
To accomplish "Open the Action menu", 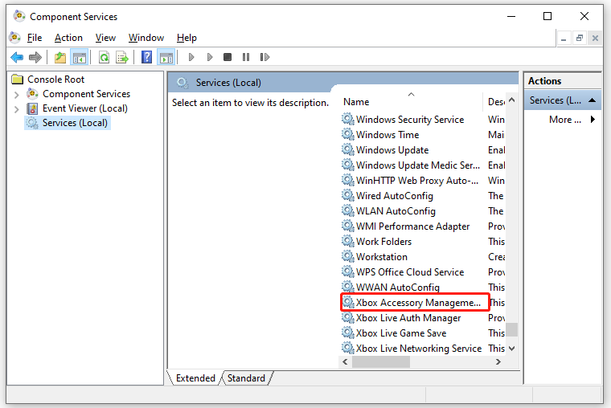I will [x=68, y=38].
